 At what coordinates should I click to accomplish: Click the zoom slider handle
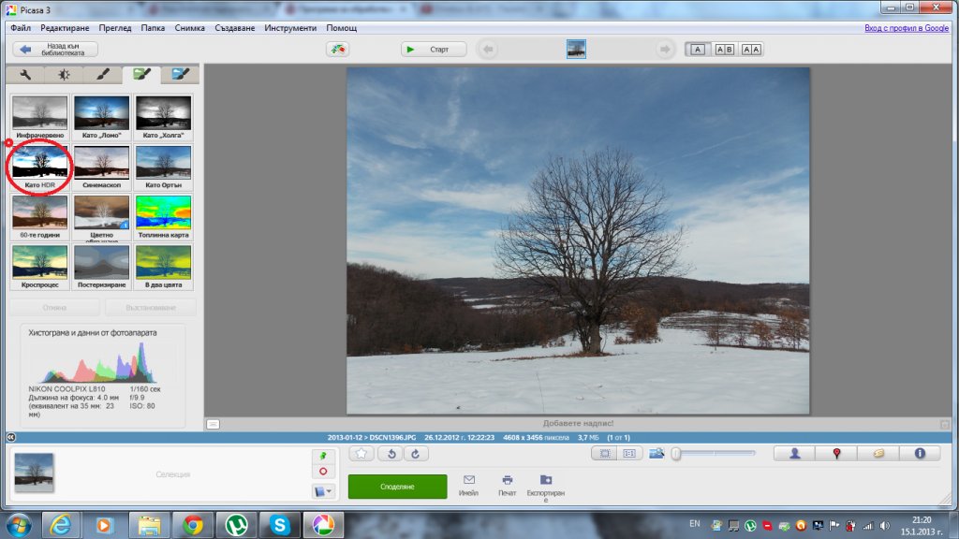(x=676, y=454)
